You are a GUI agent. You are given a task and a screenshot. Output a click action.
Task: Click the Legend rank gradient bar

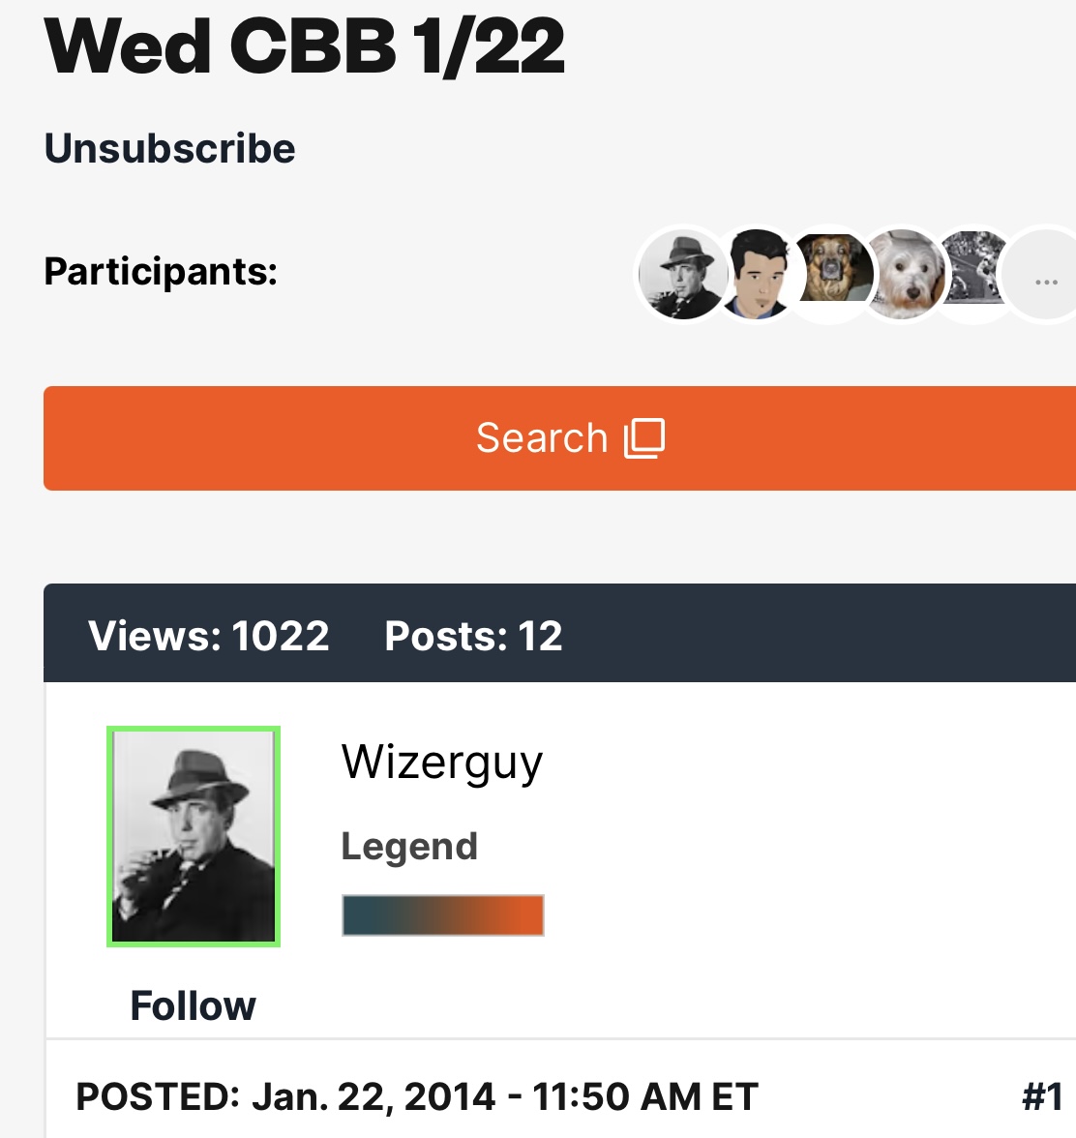(x=443, y=915)
